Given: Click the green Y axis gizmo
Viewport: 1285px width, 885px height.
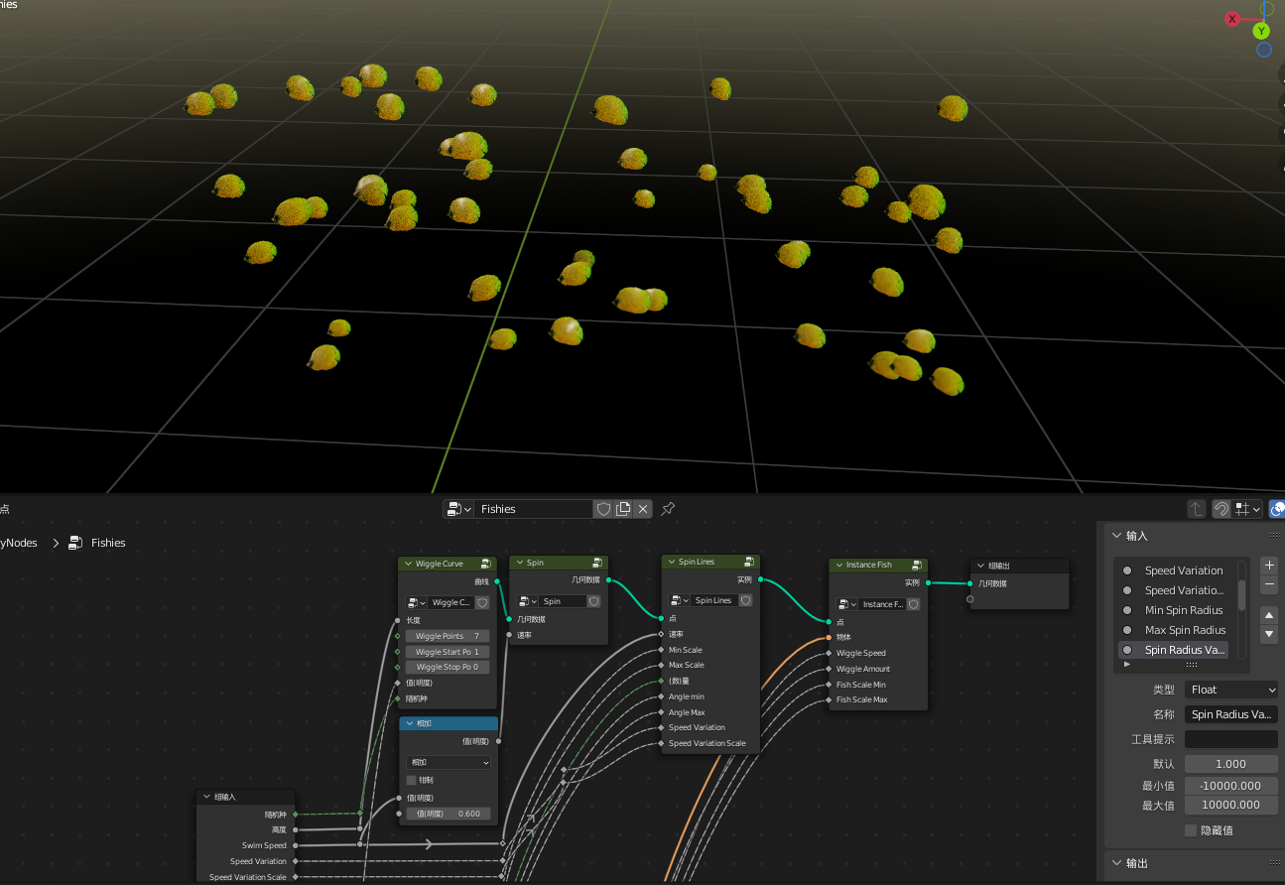Looking at the screenshot, I should pos(1261,31).
